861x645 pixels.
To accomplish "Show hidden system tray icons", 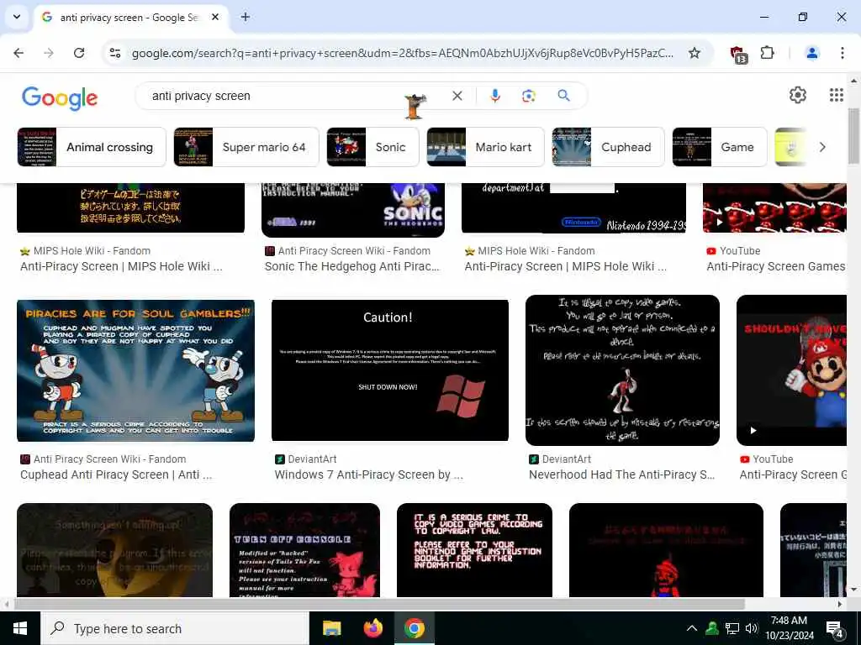I will (x=692, y=628).
